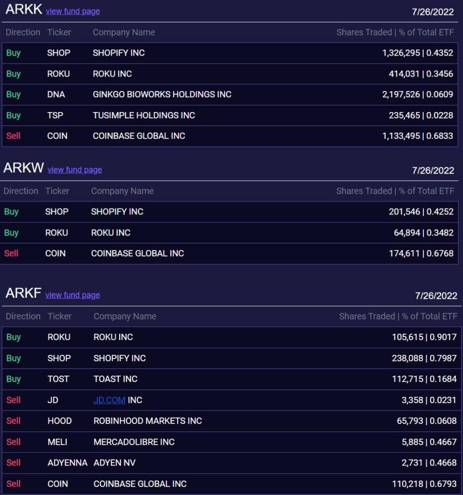Screen dimensions: 463x495
Task: Click the ROBINHOOD MARKETS INC company name
Action: pyautogui.click(x=148, y=421)
